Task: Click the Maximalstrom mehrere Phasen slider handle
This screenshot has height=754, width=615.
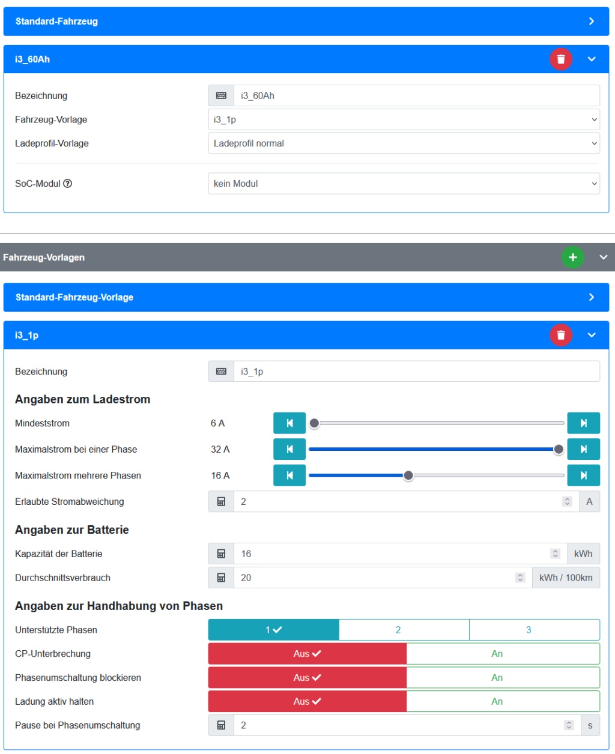Action: pyautogui.click(x=408, y=475)
